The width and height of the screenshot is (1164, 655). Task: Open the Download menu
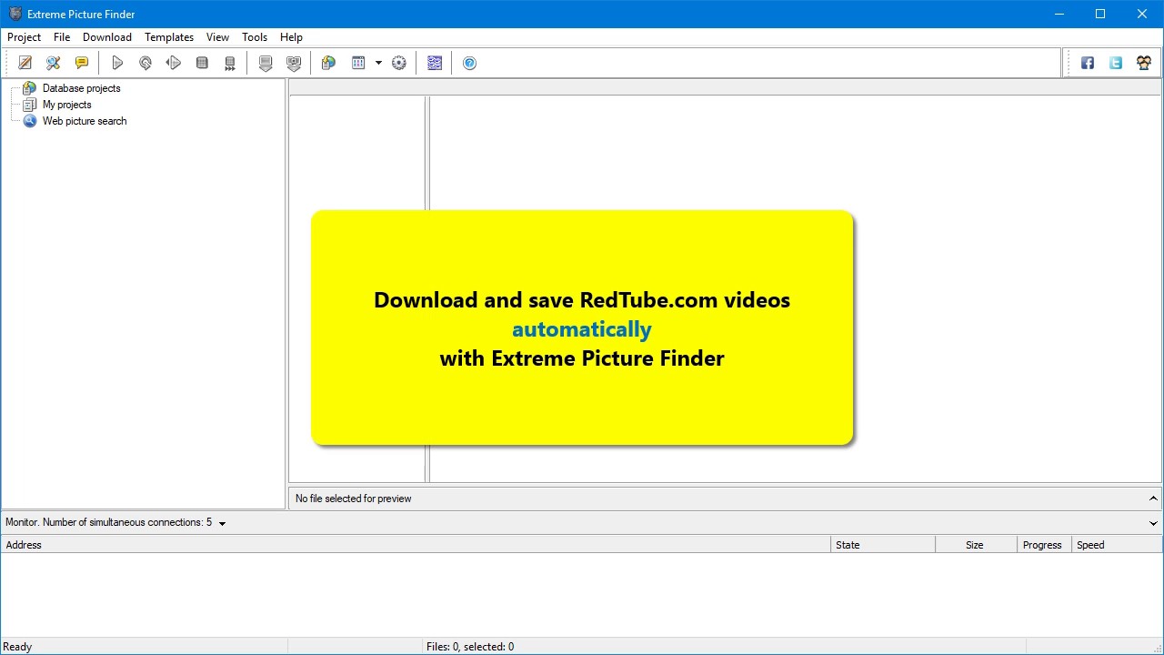coord(107,37)
